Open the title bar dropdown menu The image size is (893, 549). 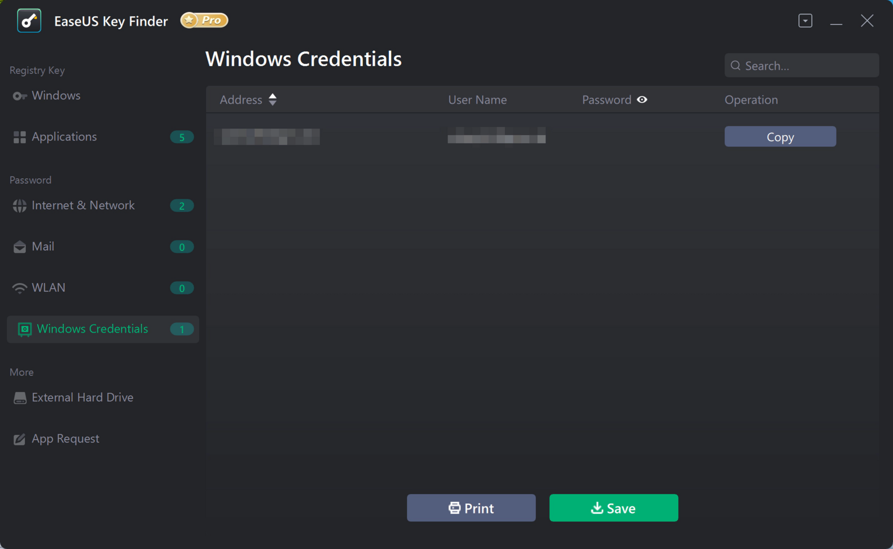[x=805, y=21]
